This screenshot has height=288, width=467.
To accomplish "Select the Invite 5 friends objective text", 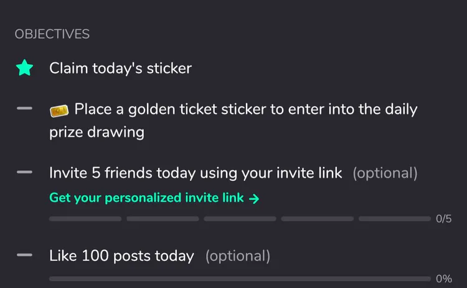I will point(196,173).
